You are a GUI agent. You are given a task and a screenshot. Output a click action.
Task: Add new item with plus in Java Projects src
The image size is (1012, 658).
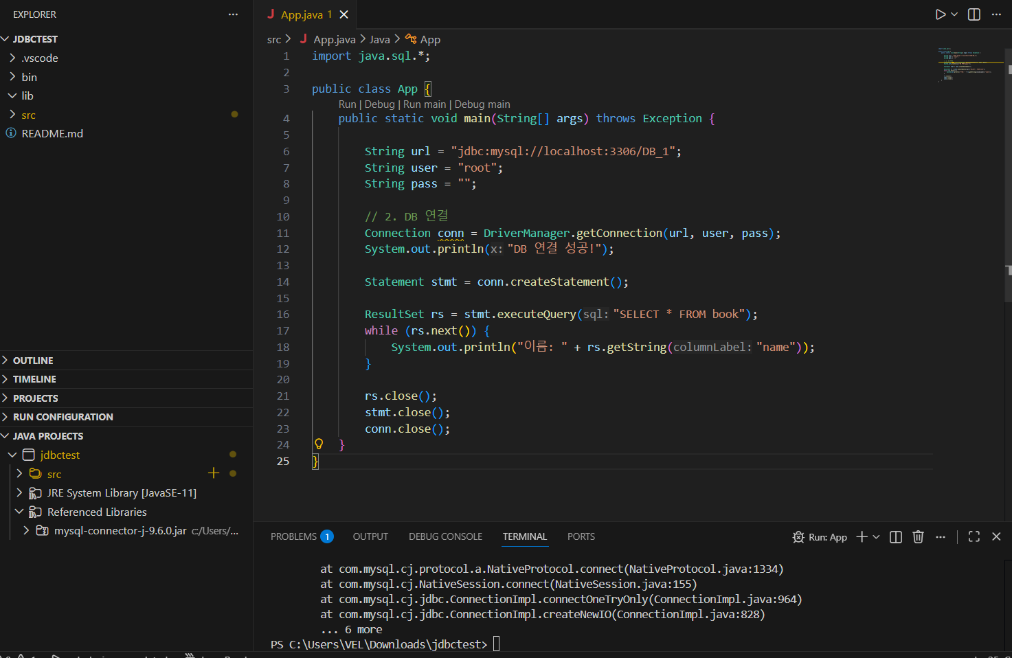pyautogui.click(x=214, y=473)
